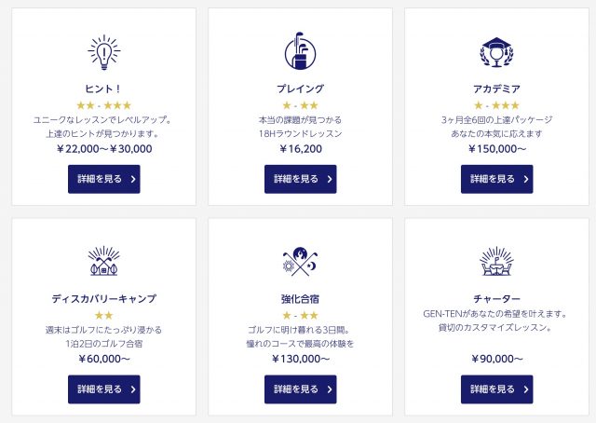Click the crossed golf clubs icon for 強化合宿
The image size is (596, 423).
[x=300, y=262]
